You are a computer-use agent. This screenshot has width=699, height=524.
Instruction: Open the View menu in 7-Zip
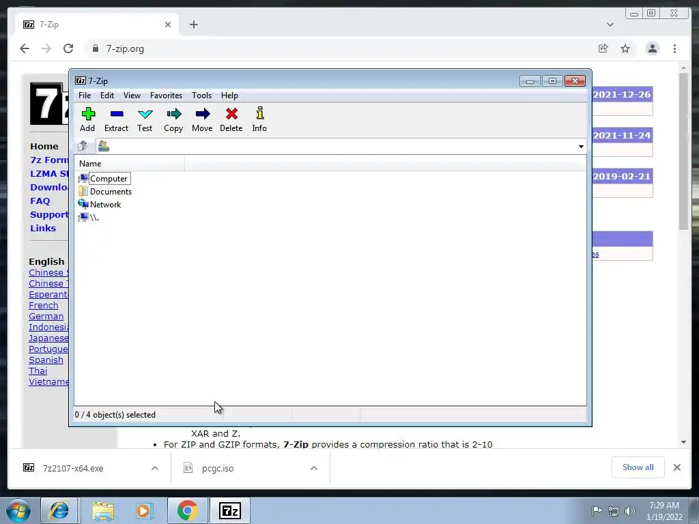coord(132,96)
